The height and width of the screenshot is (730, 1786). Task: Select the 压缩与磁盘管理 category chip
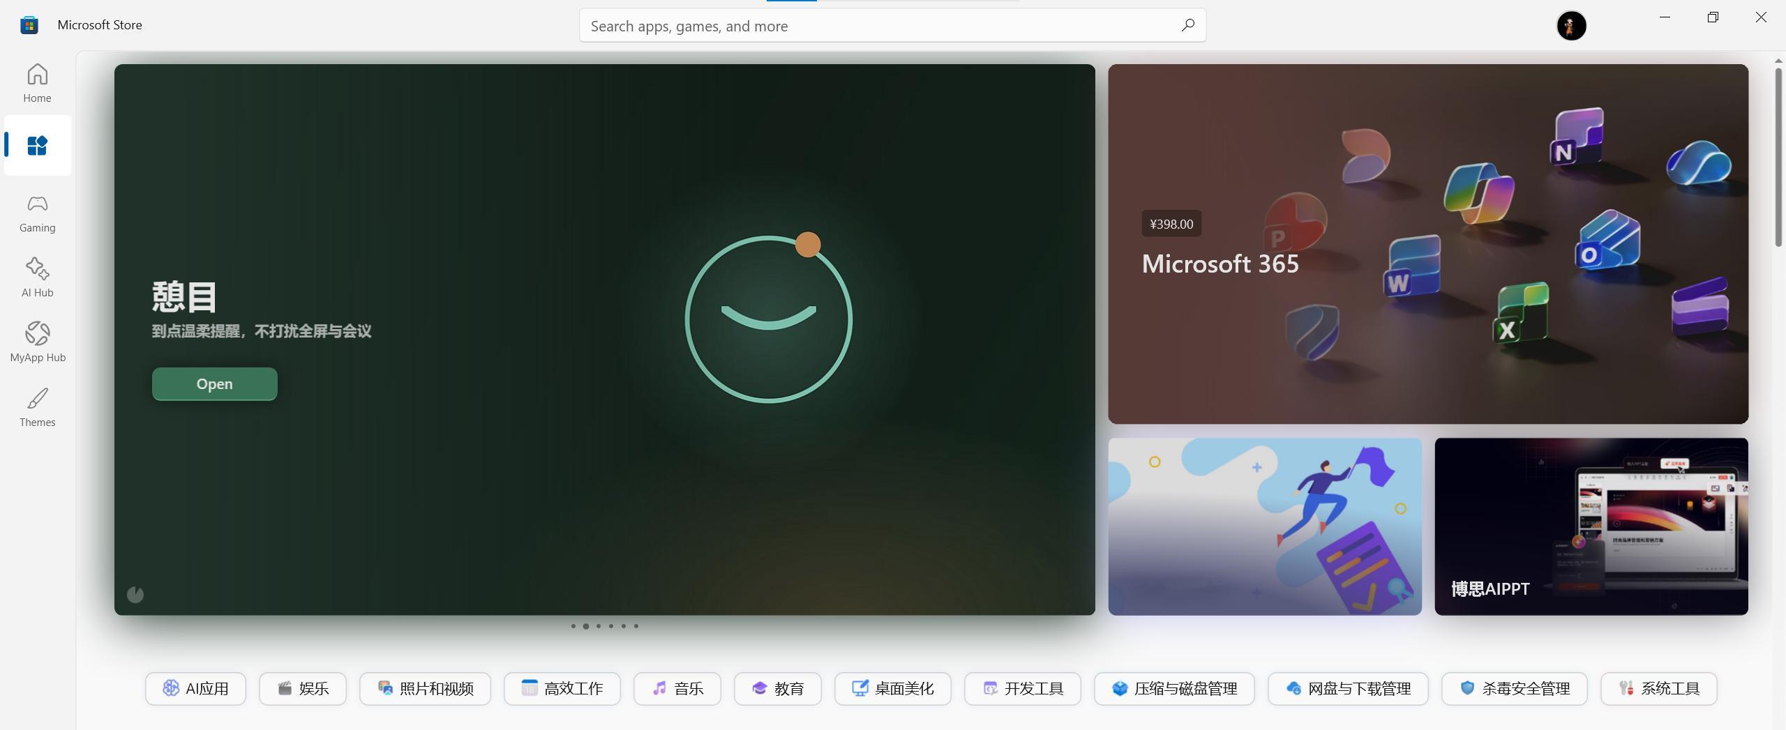1174,688
